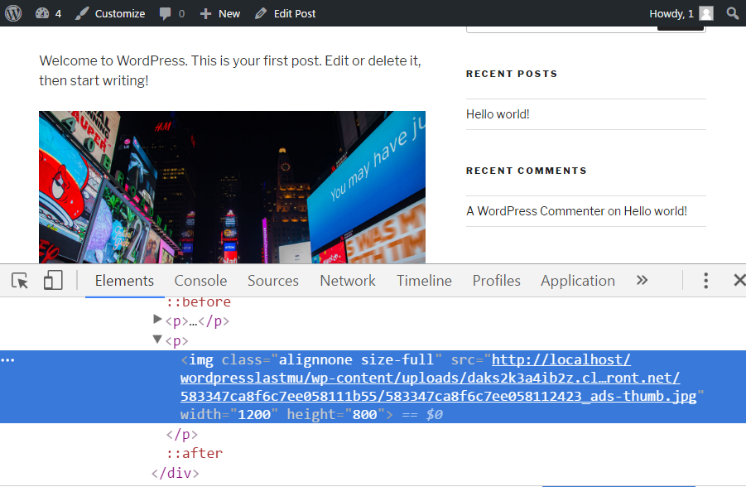Click the Times Square post image
746x487 pixels.
coord(232,187)
